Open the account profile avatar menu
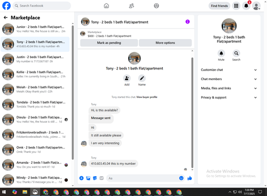Screen dimensions: 267x196 point(256,6)
